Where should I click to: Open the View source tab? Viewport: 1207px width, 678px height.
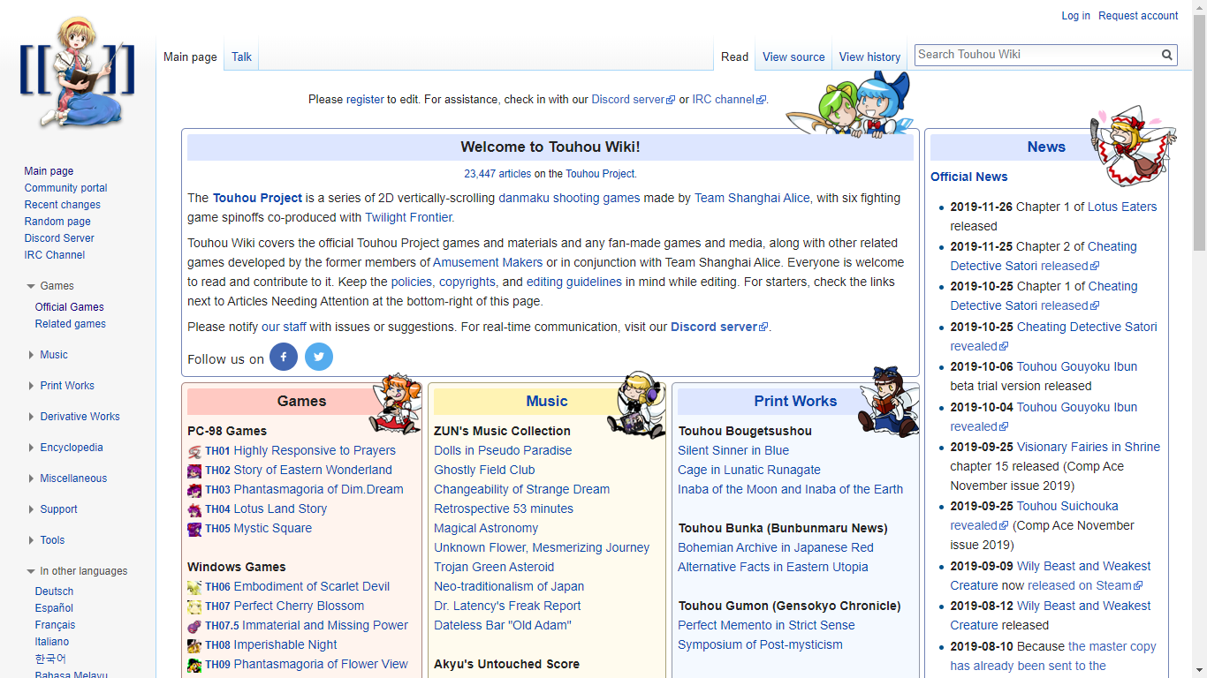pyautogui.click(x=793, y=56)
